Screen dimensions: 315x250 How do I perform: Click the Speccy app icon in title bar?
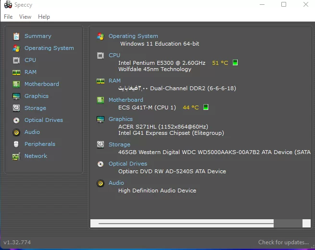(x=8, y=5)
